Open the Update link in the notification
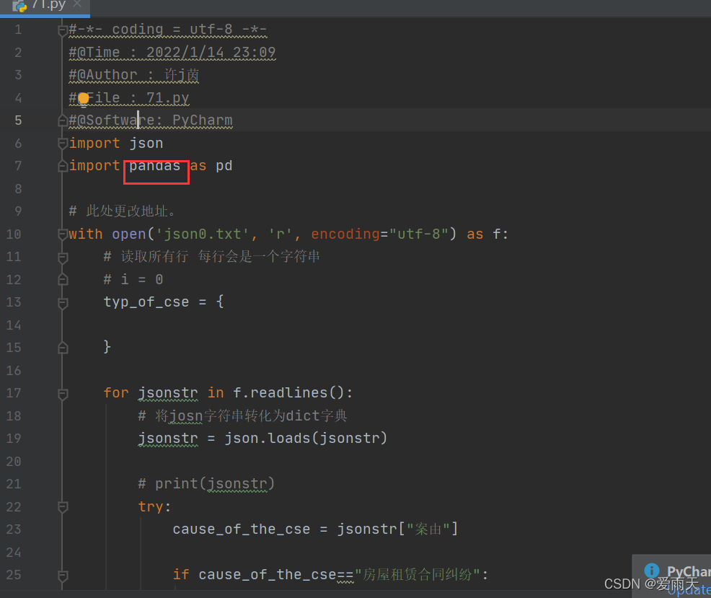 click(x=687, y=590)
